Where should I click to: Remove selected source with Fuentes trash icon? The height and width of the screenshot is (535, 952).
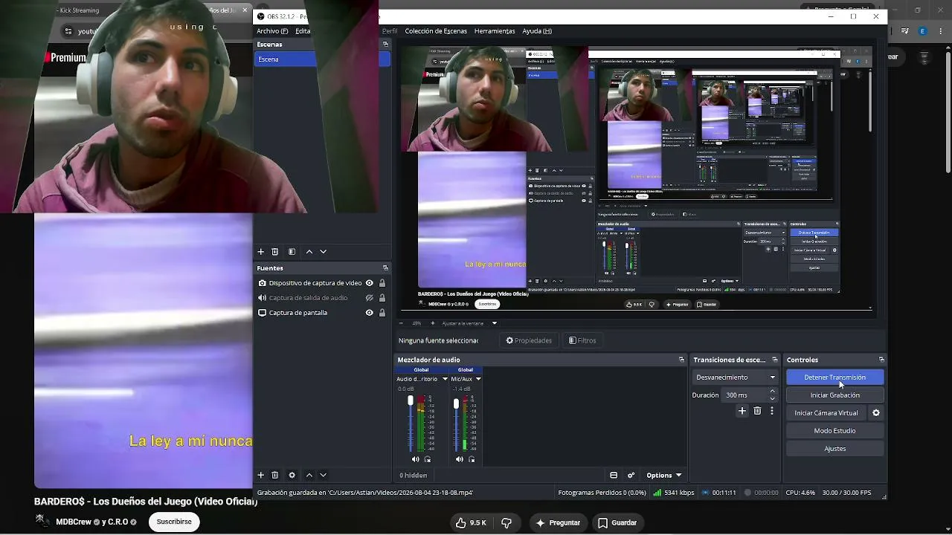[x=274, y=475]
